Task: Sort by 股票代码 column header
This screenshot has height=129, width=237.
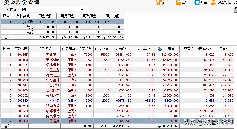Action: click(x=20, y=49)
